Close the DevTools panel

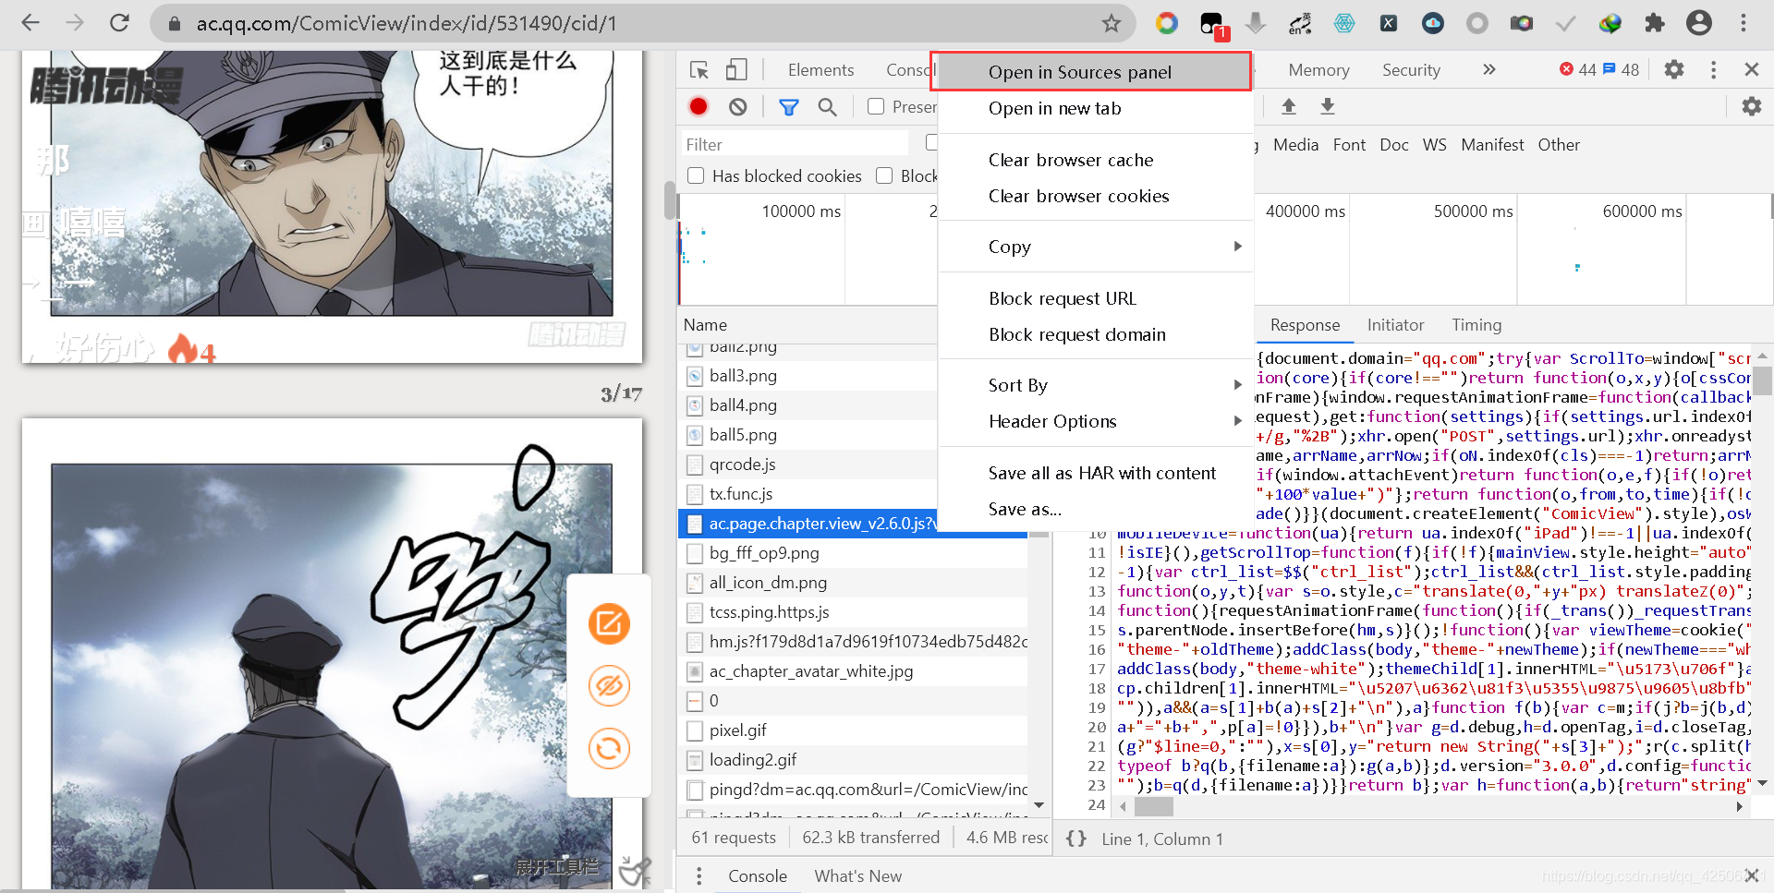[x=1752, y=69]
